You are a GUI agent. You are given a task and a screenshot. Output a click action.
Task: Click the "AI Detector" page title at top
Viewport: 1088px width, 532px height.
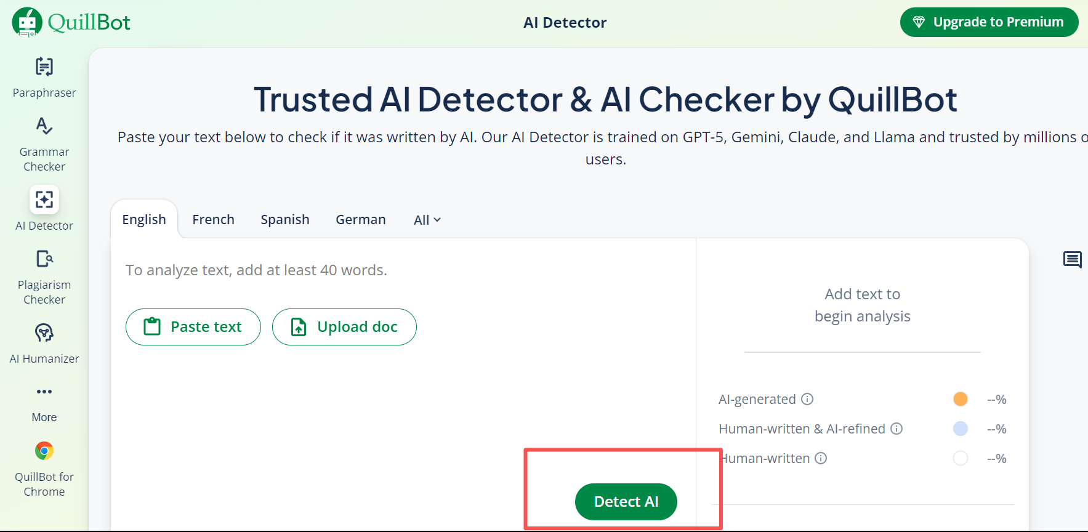565,23
